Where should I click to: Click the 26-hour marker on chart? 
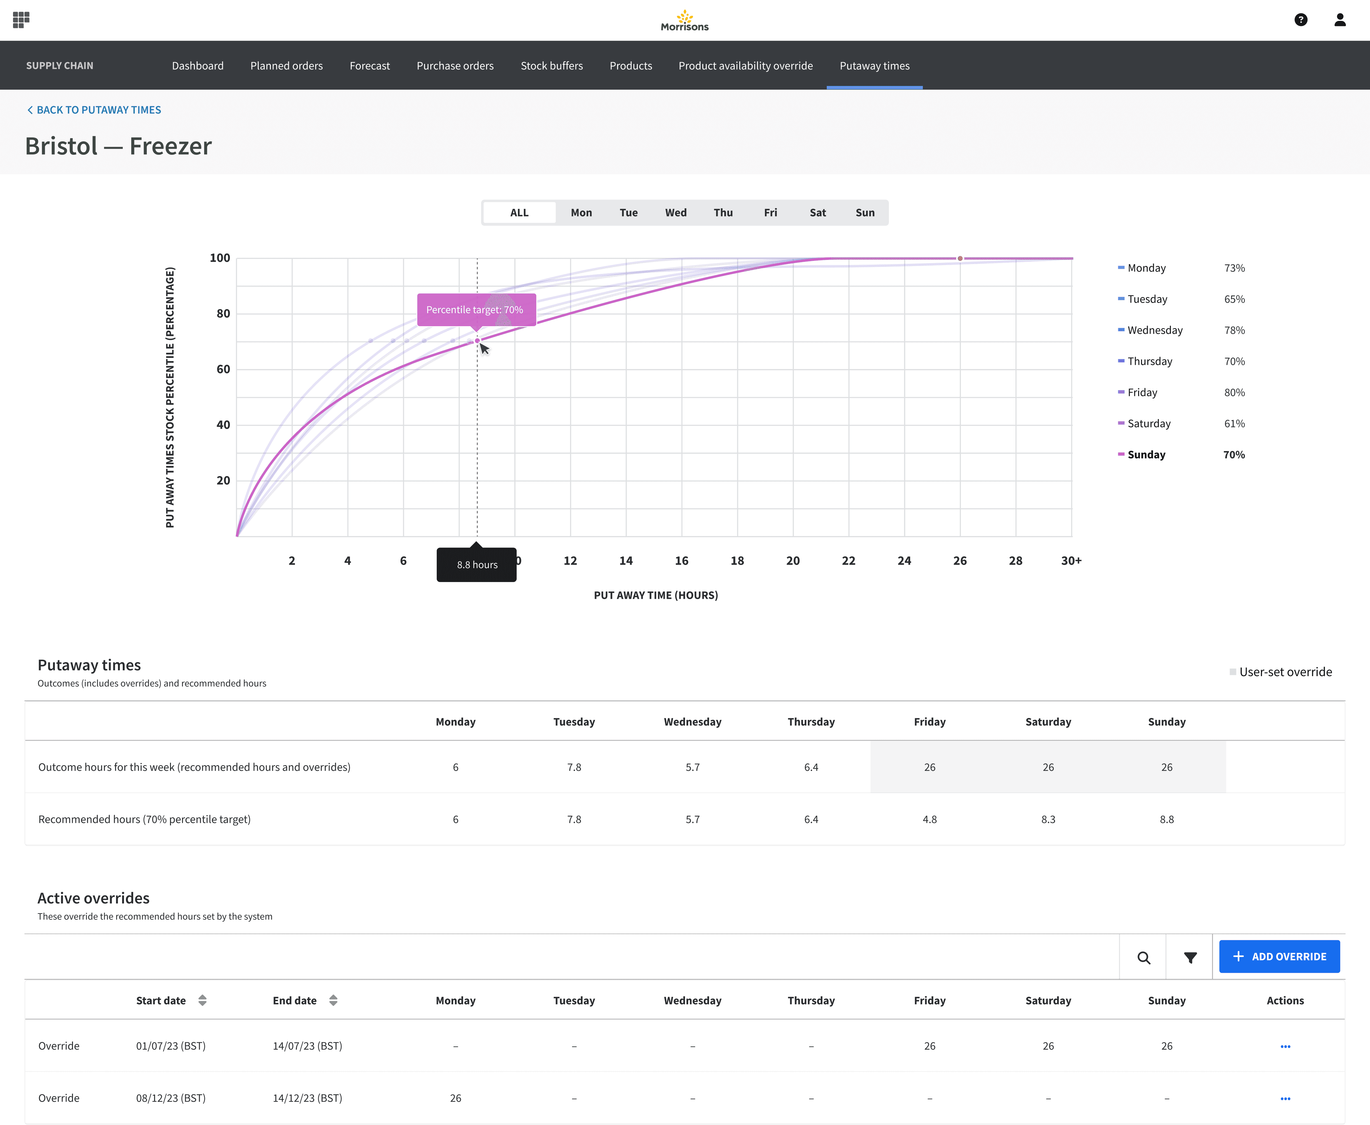point(960,259)
